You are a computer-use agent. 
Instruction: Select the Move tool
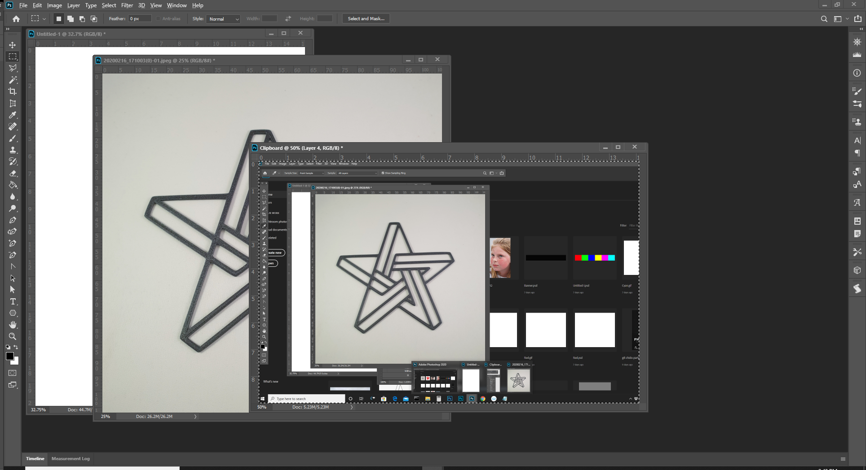[x=13, y=45]
